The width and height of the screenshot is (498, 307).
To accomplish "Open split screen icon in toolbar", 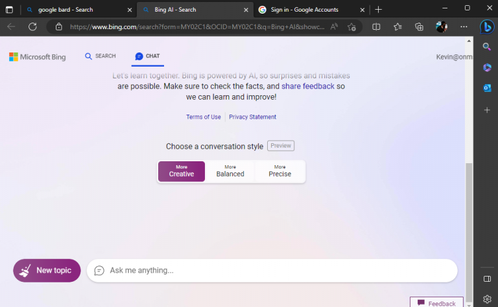I will (x=376, y=27).
